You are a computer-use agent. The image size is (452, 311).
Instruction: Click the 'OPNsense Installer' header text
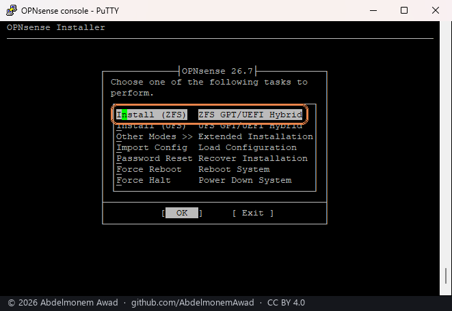(56, 27)
